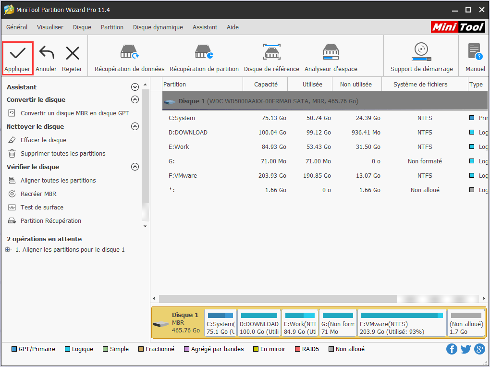Open Récupération de données tool
Screen dimensions: 490x367
129,52
